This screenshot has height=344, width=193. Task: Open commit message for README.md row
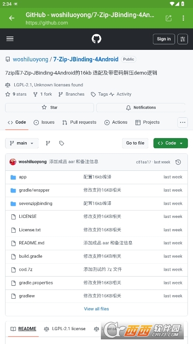[x=108, y=243]
